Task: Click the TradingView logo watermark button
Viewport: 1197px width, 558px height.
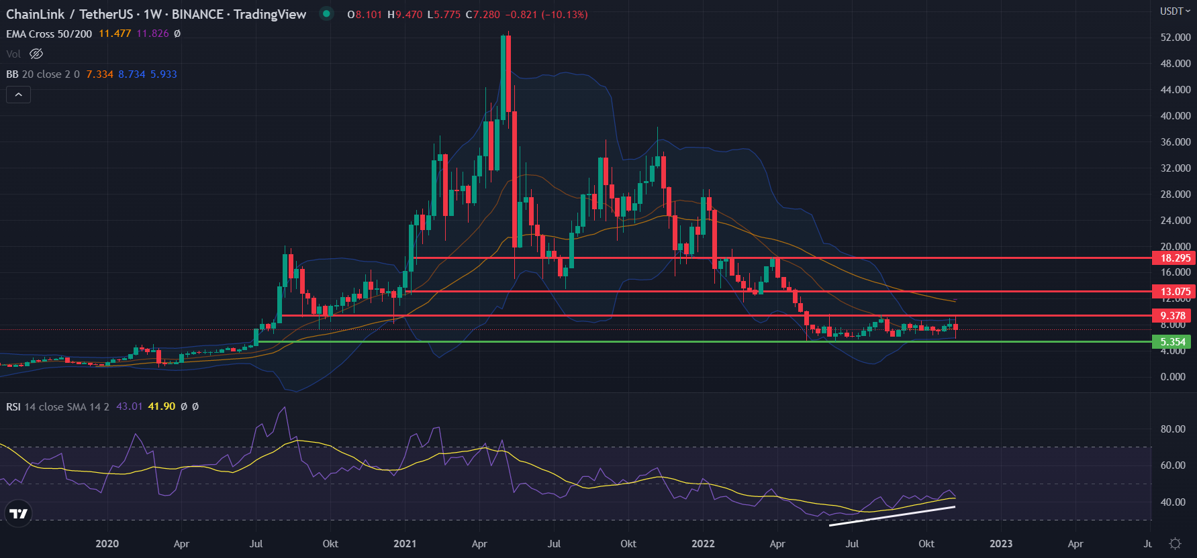Action: click(x=19, y=514)
